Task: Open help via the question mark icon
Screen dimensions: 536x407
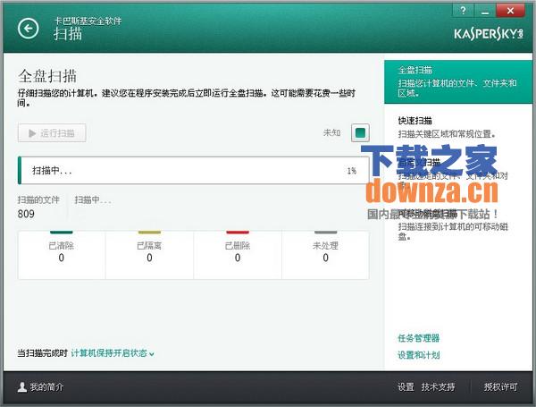Action: point(463,11)
